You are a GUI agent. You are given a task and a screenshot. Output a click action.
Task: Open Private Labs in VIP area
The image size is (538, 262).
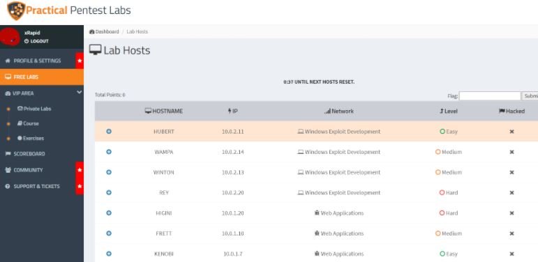coord(34,109)
